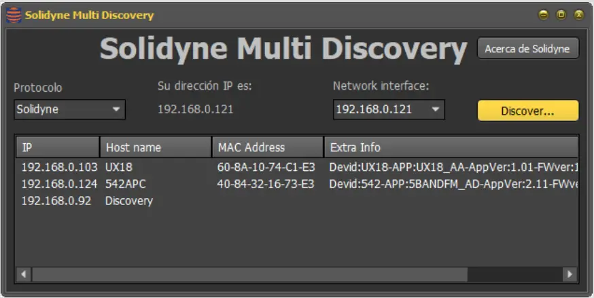
Task: Minimize the Solidyne Multi Discovery window
Action: click(x=544, y=15)
